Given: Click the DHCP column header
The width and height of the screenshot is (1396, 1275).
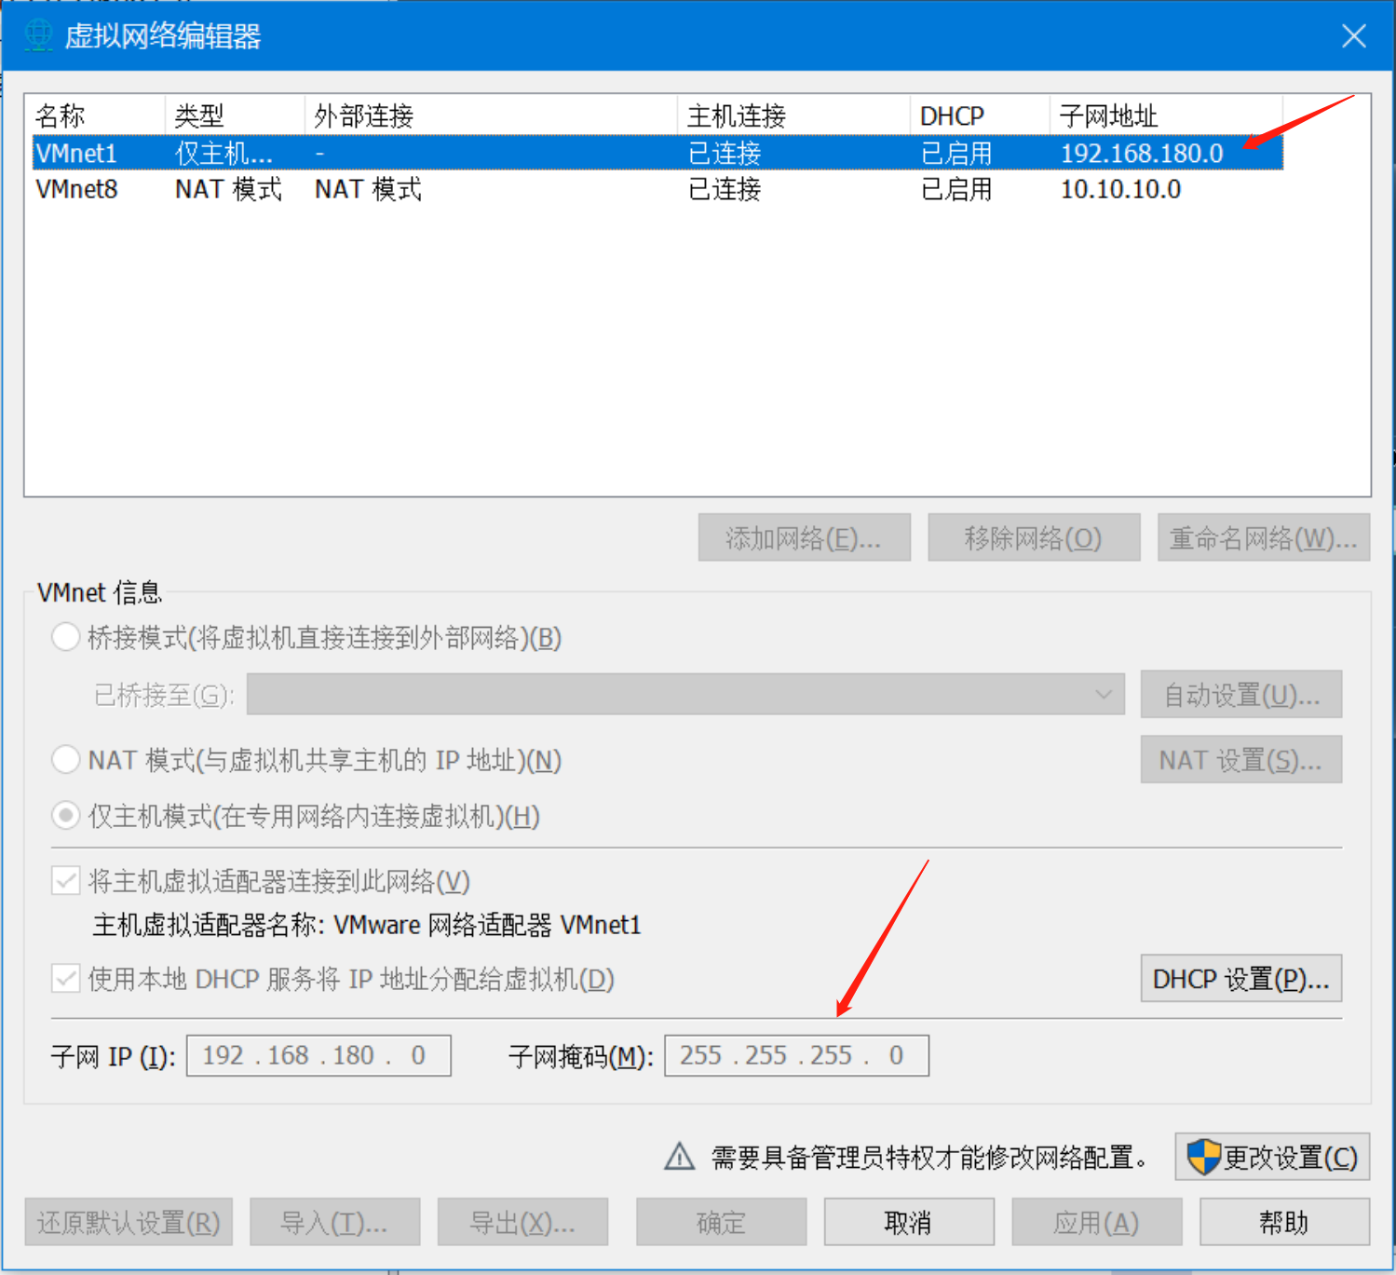Looking at the screenshot, I should tap(980, 115).
